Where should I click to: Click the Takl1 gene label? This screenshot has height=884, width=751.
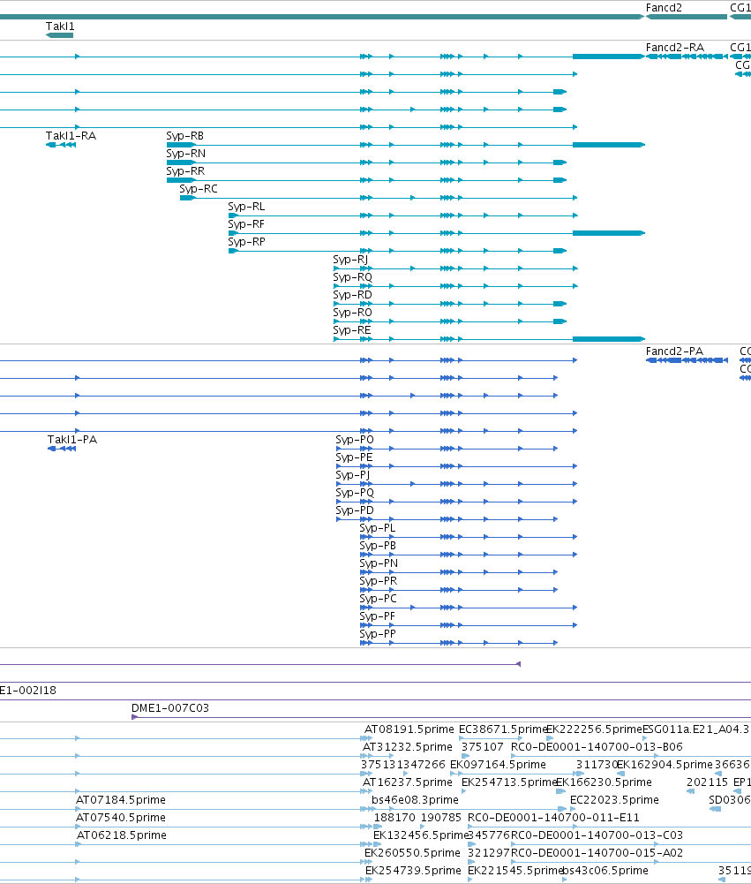[60, 26]
